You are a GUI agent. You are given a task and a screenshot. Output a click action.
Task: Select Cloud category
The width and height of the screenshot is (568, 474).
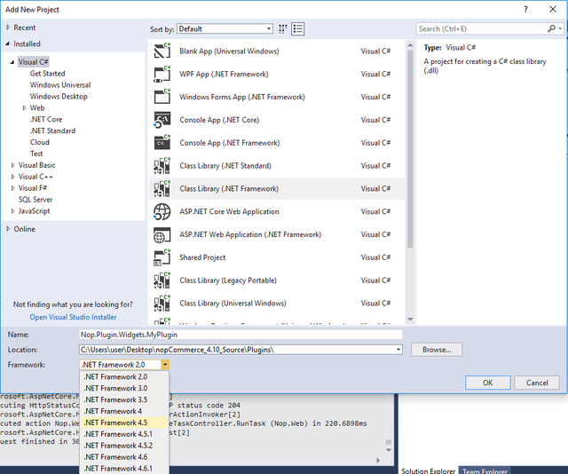[39, 142]
